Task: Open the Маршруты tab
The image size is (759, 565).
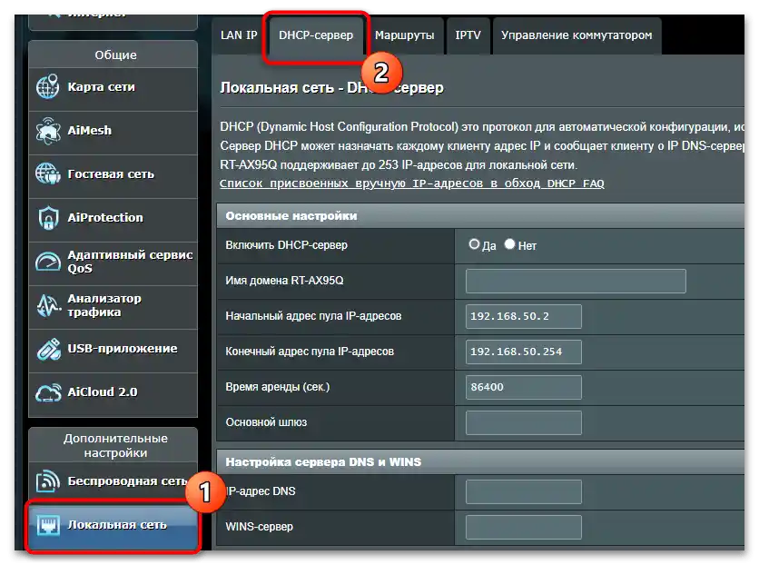Action: point(405,35)
